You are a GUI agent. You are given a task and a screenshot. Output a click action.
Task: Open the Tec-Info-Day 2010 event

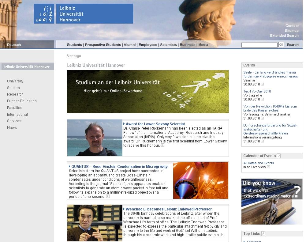coord(257,91)
